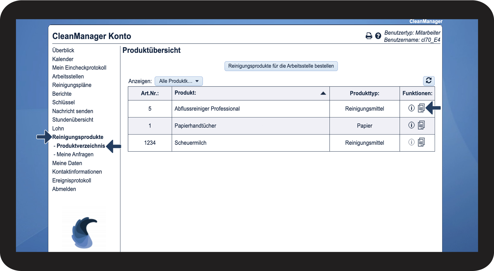Open the Kalender page
Viewport: 494px width, 271px height.
point(63,59)
